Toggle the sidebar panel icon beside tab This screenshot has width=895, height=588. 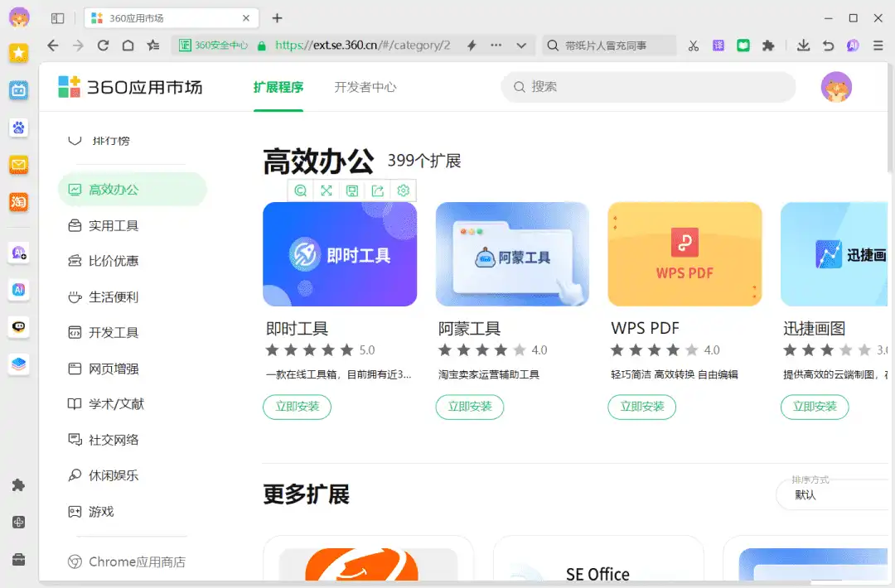(x=58, y=18)
